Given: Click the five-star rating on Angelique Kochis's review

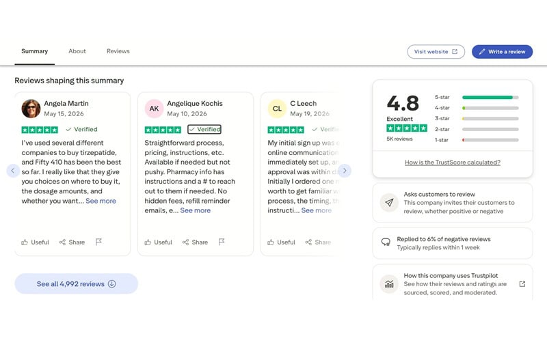Looking at the screenshot, I should click(x=163, y=130).
